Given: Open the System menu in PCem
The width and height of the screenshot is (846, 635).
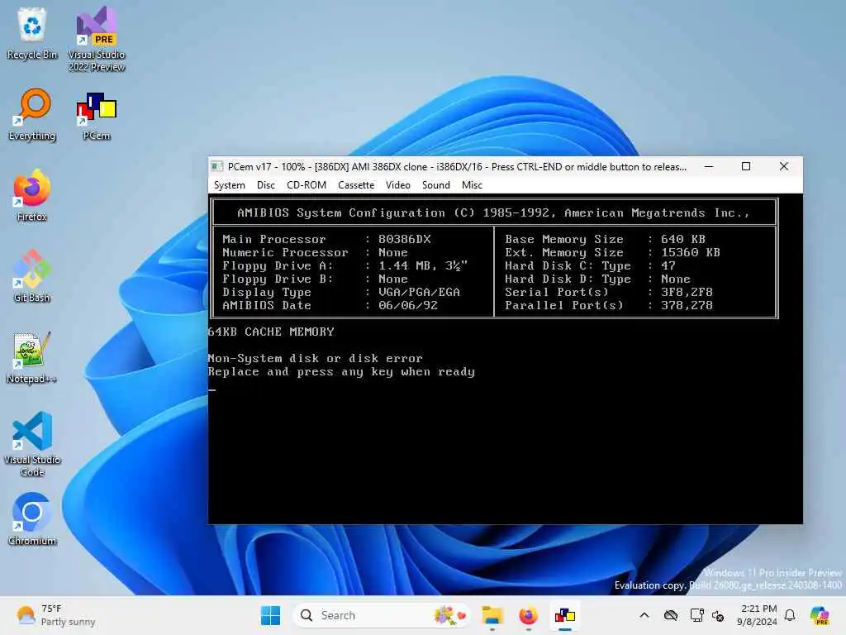Looking at the screenshot, I should point(230,185).
